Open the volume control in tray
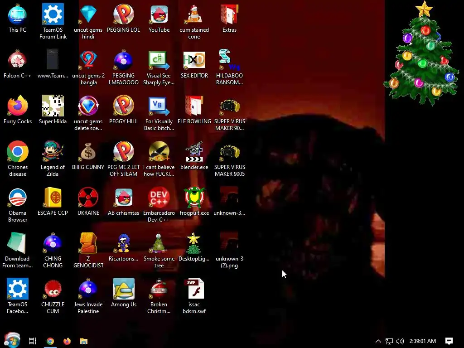Screen dimensions: 464x348 point(400,341)
